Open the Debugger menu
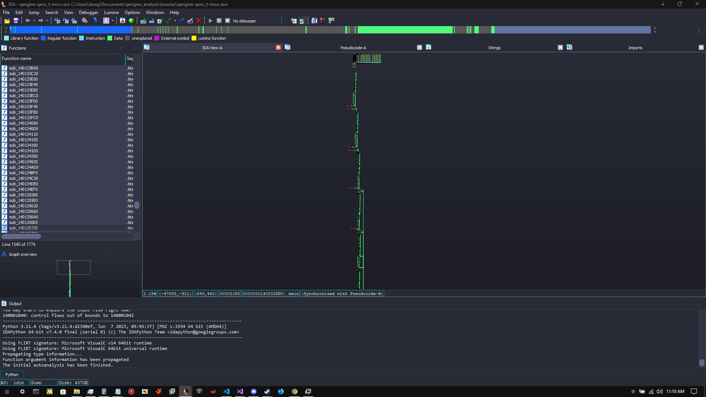Image resolution: width=706 pixels, height=397 pixels. click(88, 12)
